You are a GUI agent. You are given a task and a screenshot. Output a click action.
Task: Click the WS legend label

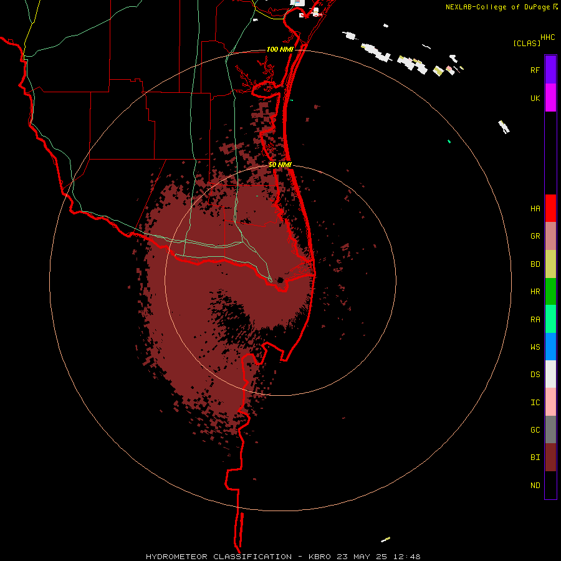point(535,347)
